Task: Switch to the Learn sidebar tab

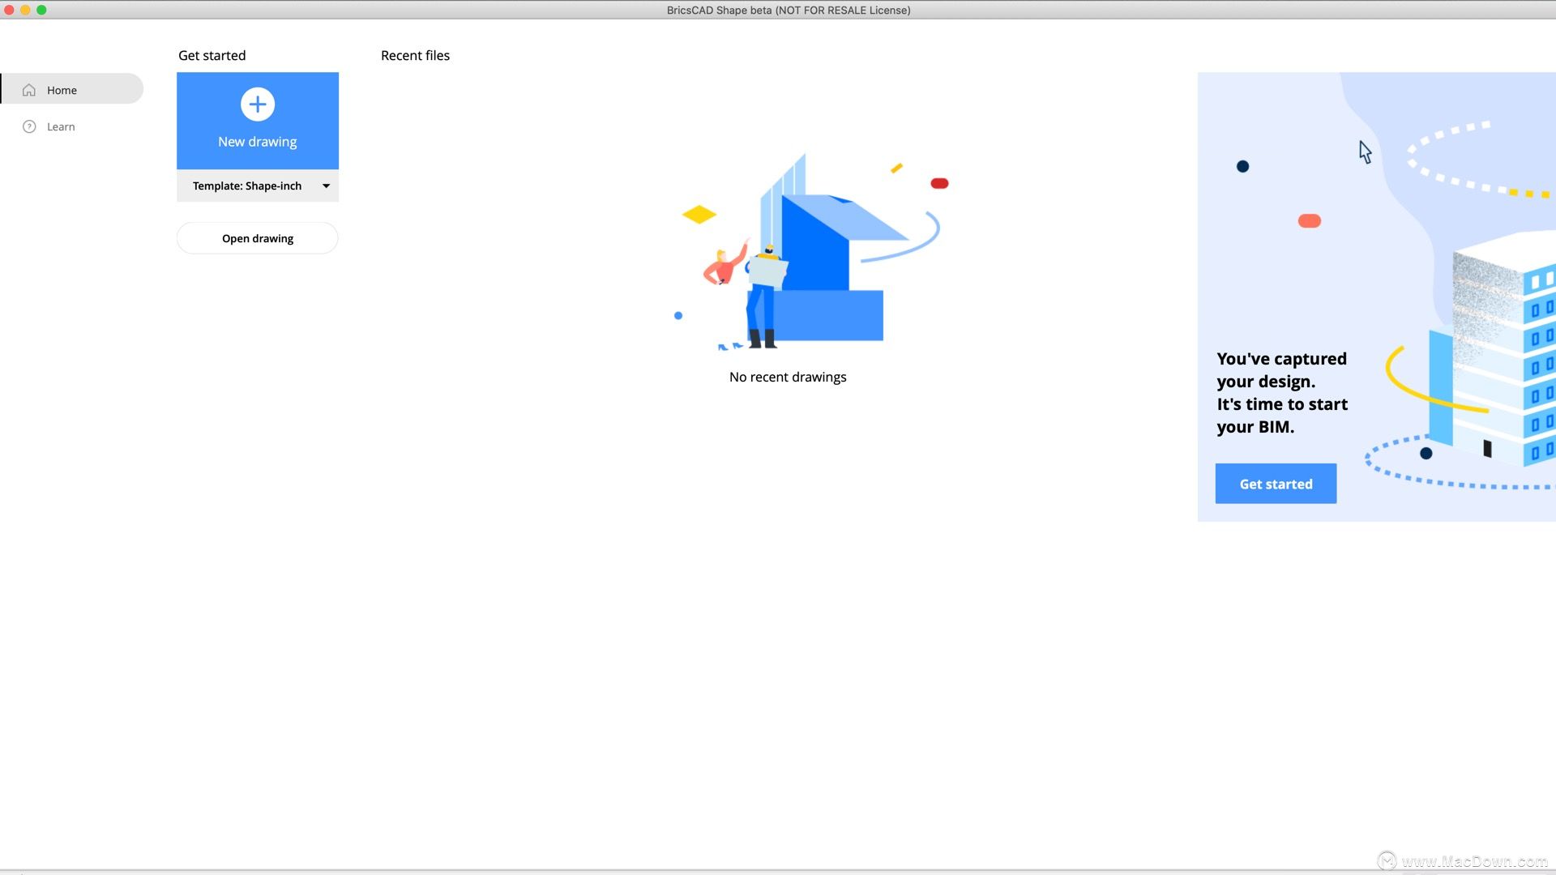Action: 61,126
